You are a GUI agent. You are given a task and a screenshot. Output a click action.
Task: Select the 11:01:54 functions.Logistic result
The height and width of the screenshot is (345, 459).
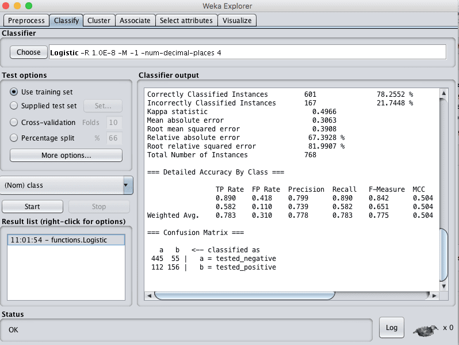pyautogui.click(x=66, y=240)
